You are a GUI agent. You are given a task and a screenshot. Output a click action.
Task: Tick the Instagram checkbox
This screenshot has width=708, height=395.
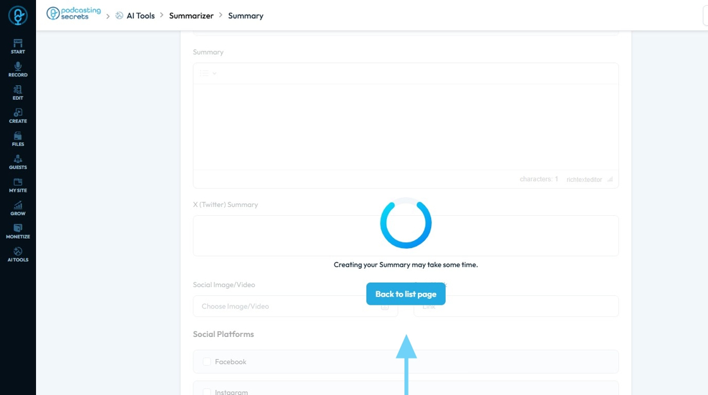(x=207, y=392)
